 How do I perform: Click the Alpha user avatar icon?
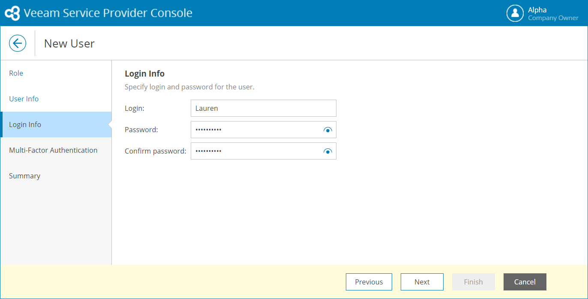(x=515, y=13)
